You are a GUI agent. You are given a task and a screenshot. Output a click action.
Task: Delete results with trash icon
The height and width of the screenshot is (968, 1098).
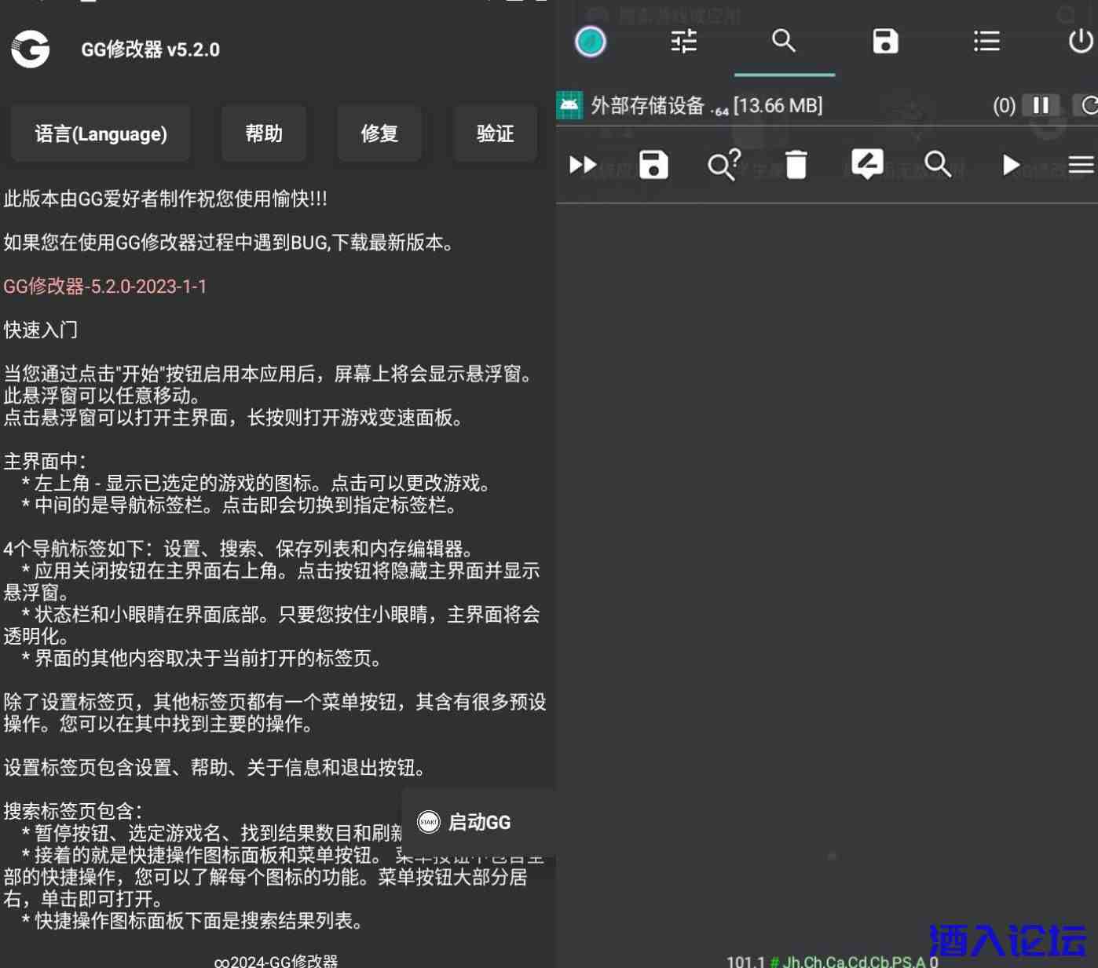(x=796, y=165)
